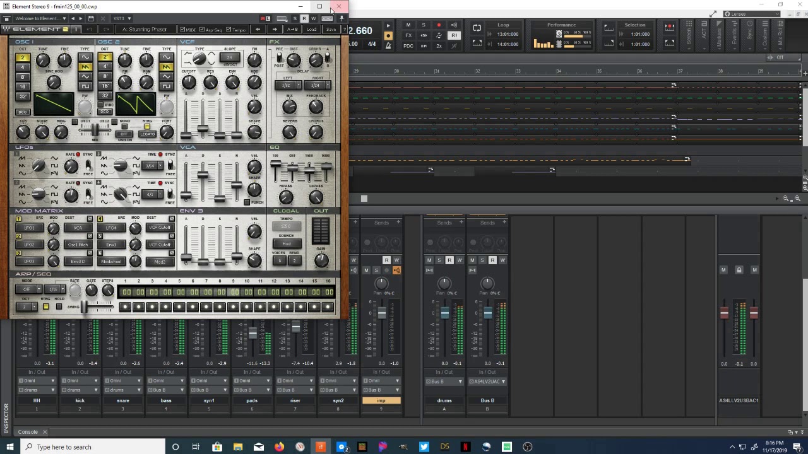Click the floppy disk save preset icon
Image resolution: width=808 pixels, height=454 pixels.
pyautogui.click(x=91, y=18)
